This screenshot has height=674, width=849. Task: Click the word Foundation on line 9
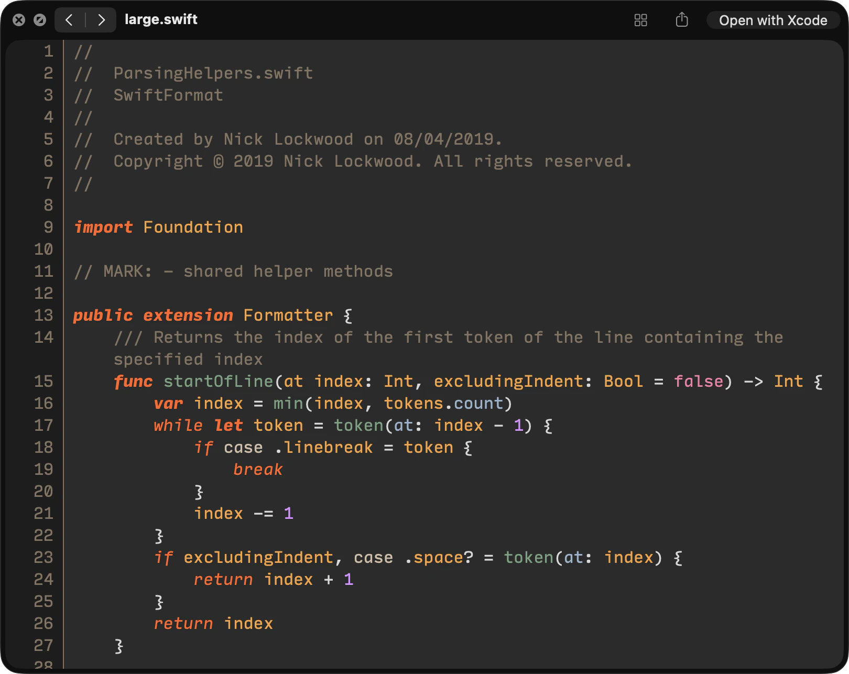tap(193, 227)
